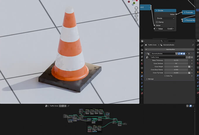The image size is (199, 135).
Task: Expand the Truncate node
Action: tap(184, 12)
